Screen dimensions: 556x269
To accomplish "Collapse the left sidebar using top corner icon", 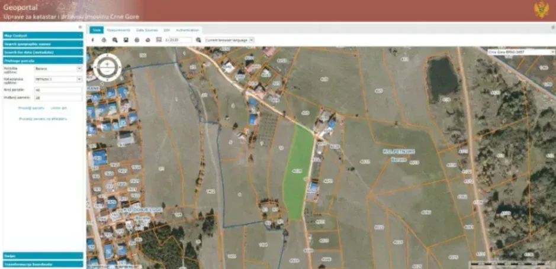I will (x=81, y=27).
